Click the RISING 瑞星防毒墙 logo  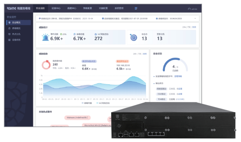[x=19, y=8]
